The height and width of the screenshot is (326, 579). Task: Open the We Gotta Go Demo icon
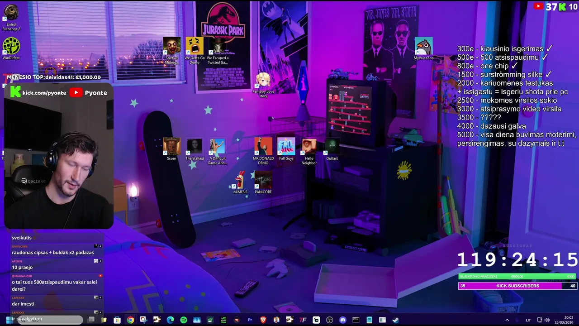click(x=194, y=51)
